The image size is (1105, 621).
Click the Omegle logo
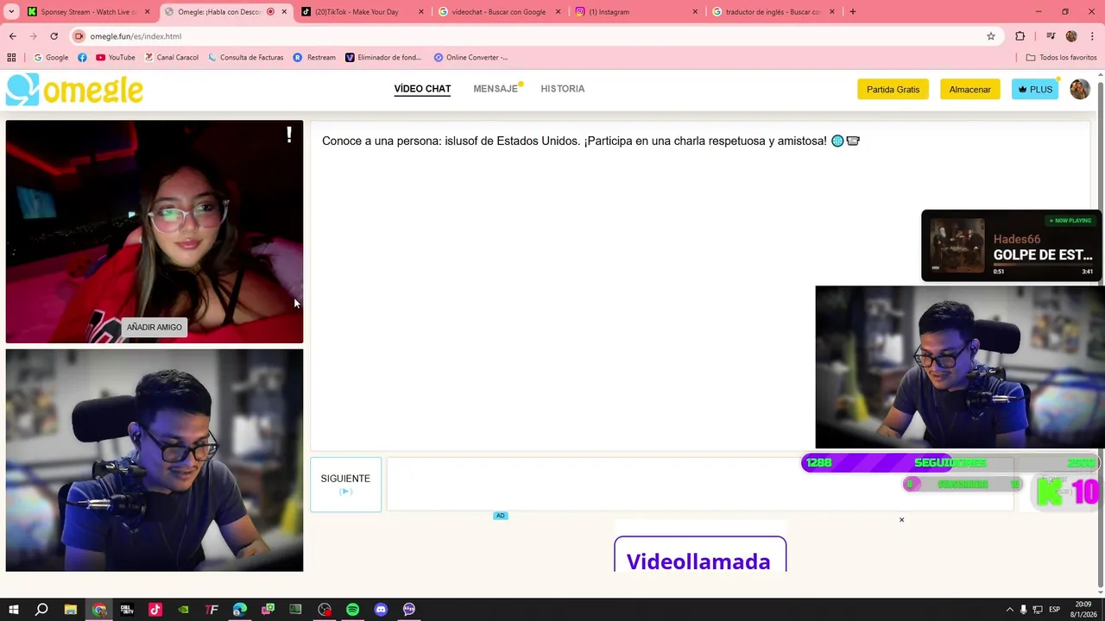75,90
